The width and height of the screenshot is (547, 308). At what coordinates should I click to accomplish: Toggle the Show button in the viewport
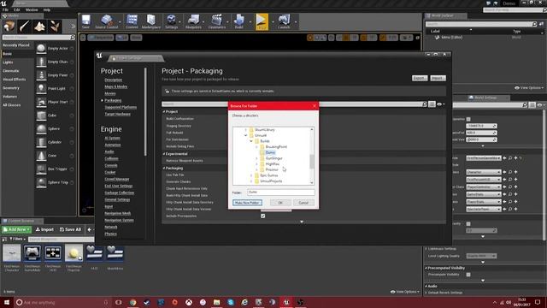point(136,38)
